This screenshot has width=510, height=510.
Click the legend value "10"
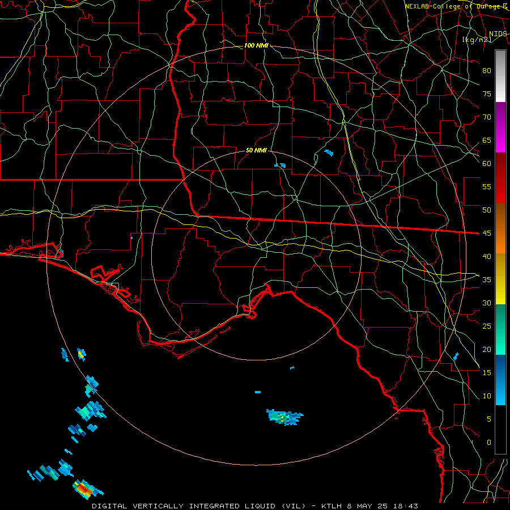point(487,396)
